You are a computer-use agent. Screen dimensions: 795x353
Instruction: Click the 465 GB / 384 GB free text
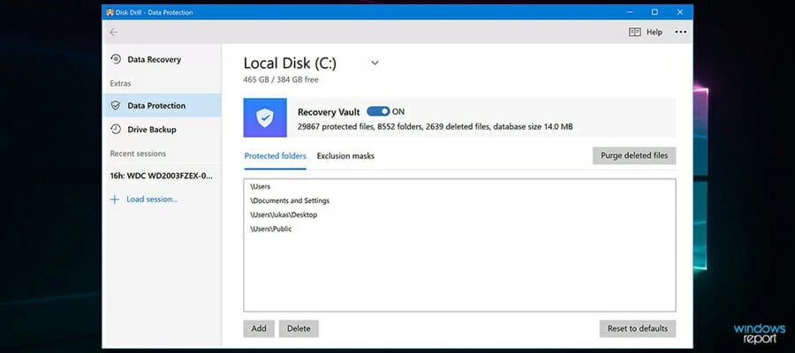coord(281,79)
